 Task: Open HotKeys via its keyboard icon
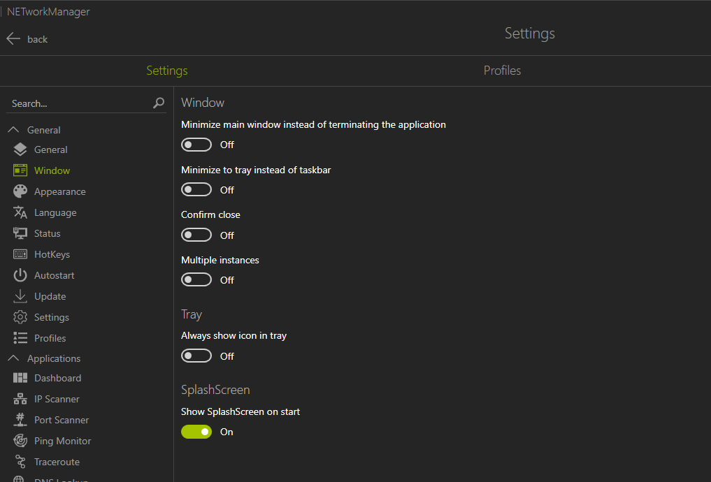click(x=20, y=254)
